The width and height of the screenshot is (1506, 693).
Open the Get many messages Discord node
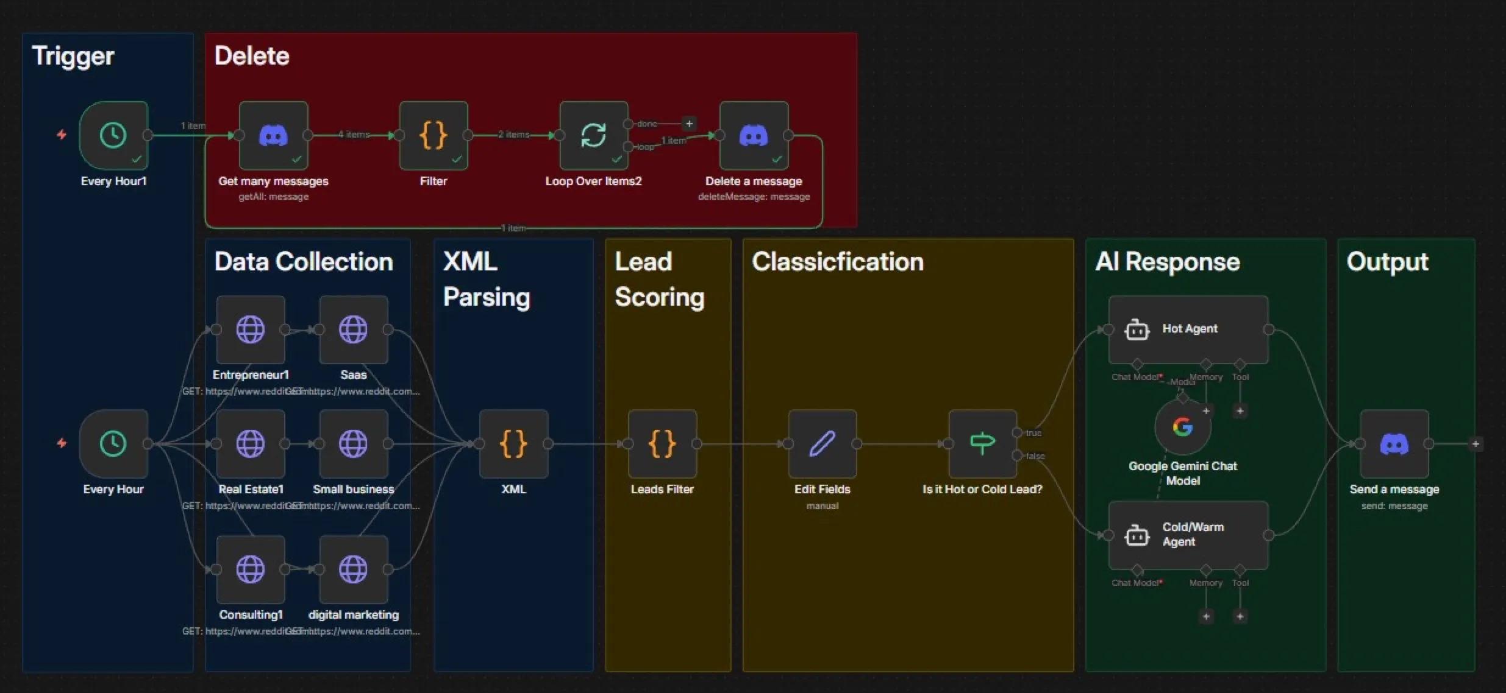pyautogui.click(x=273, y=135)
